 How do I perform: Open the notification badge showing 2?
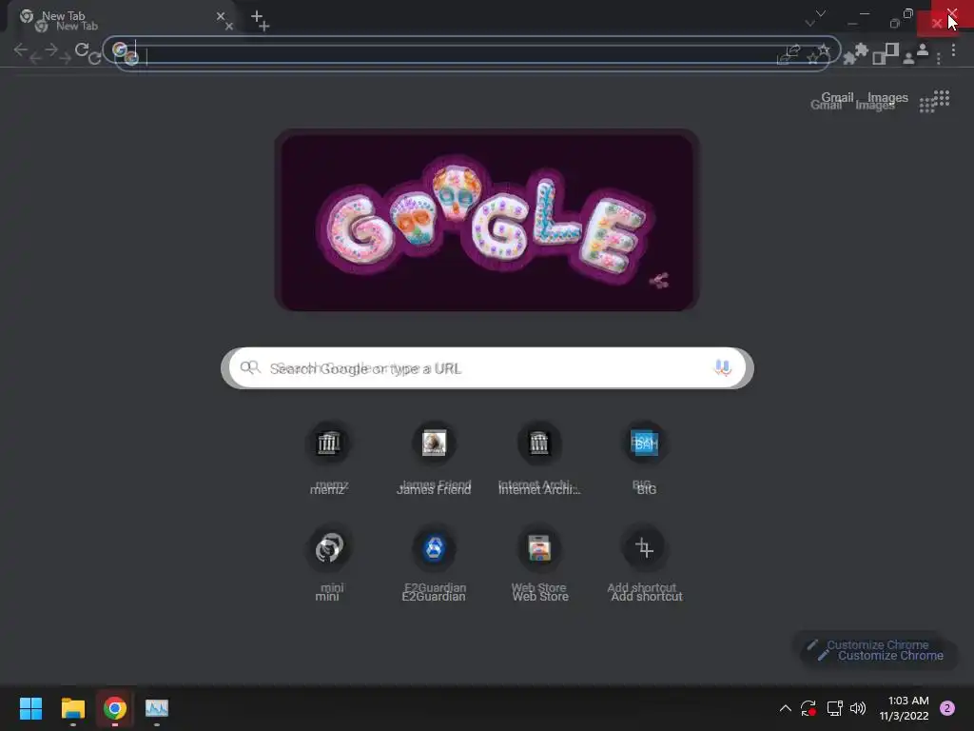pyautogui.click(x=947, y=708)
